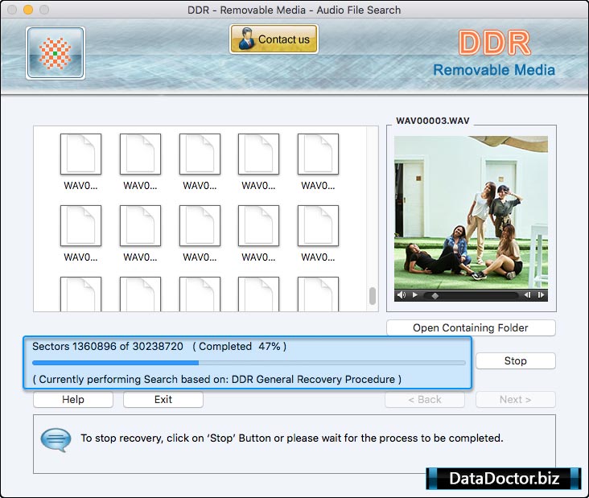
Task: Open the Contact us button
Action: (x=274, y=39)
